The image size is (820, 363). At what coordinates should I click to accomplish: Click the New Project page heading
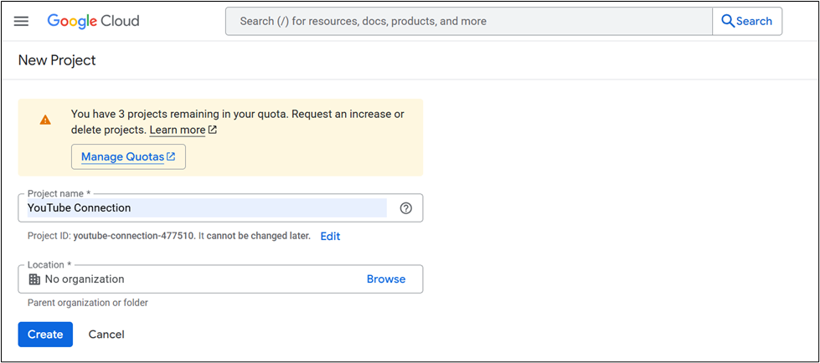[x=57, y=60]
